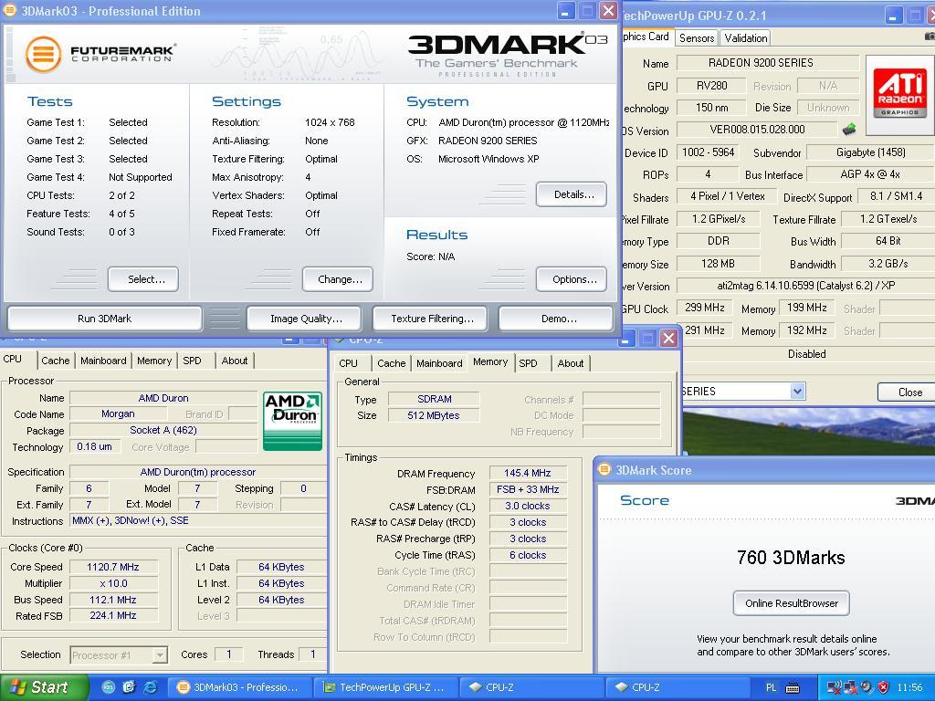This screenshot has width=935, height=701.
Task: Click the Run 3DMark button
Action: coord(104,319)
